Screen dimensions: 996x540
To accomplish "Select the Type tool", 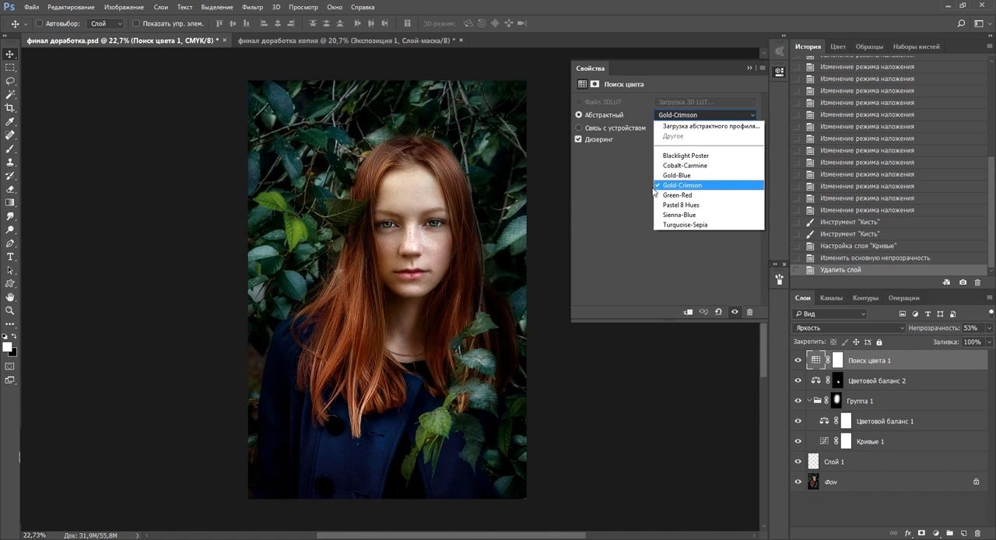I will click(x=10, y=257).
